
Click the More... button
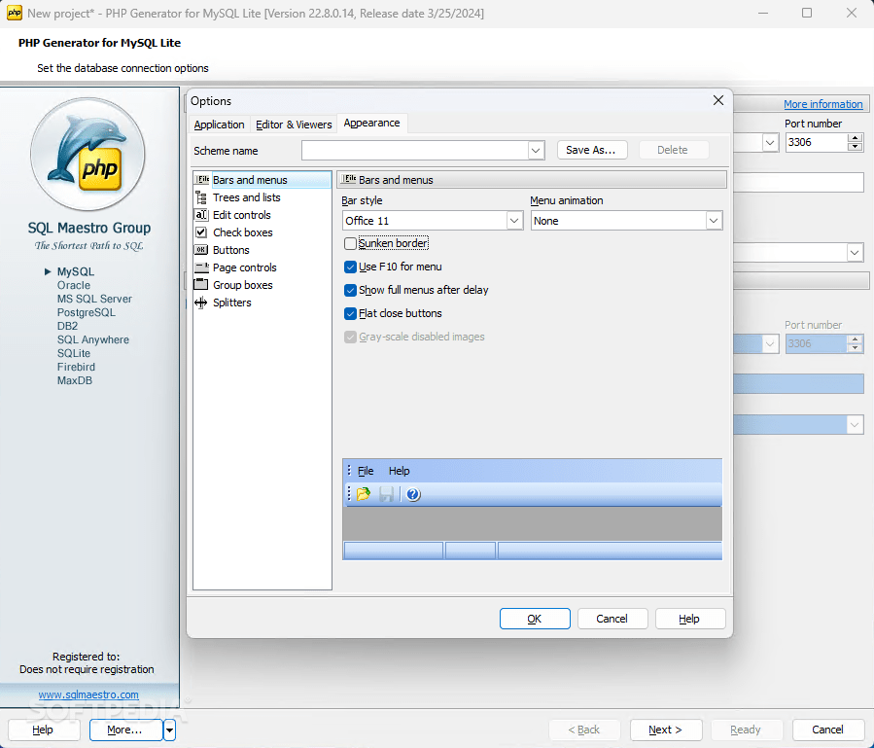(x=125, y=730)
